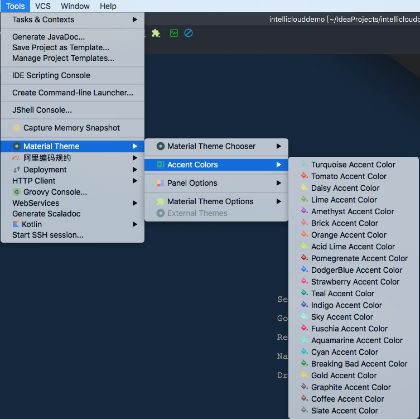Apply Fuschia Accent Color
This screenshot has height=419, width=420.
click(x=354, y=329)
